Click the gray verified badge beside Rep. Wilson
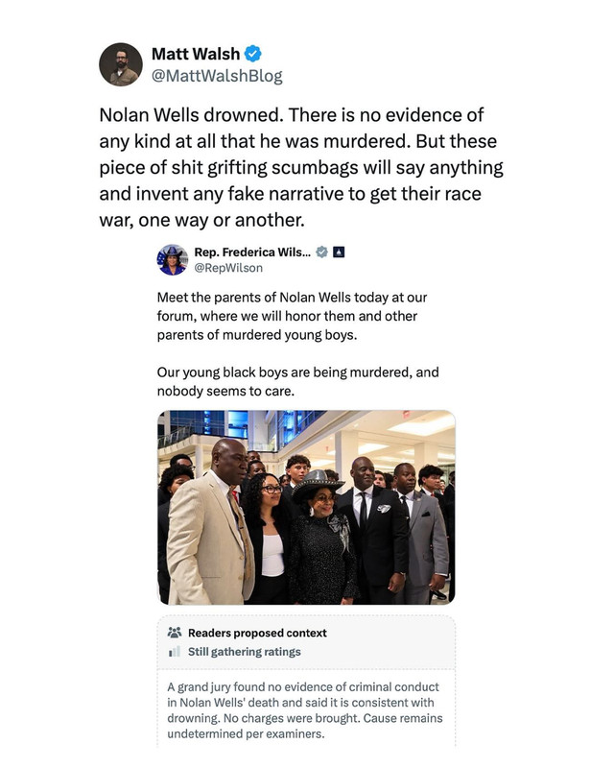The image size is (614, 768). coord(321,252)
